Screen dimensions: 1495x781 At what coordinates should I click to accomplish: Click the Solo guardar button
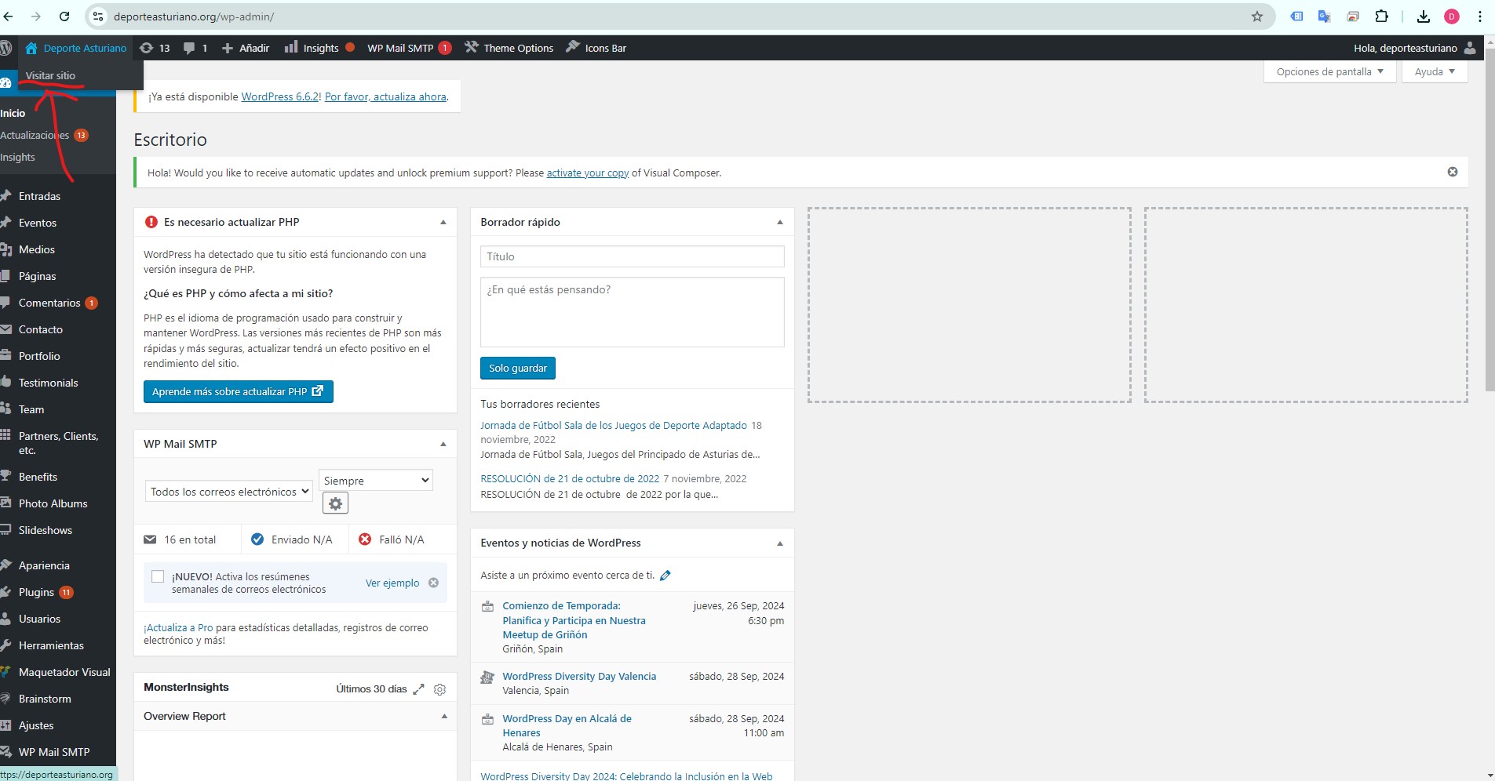tap(518, 368)
